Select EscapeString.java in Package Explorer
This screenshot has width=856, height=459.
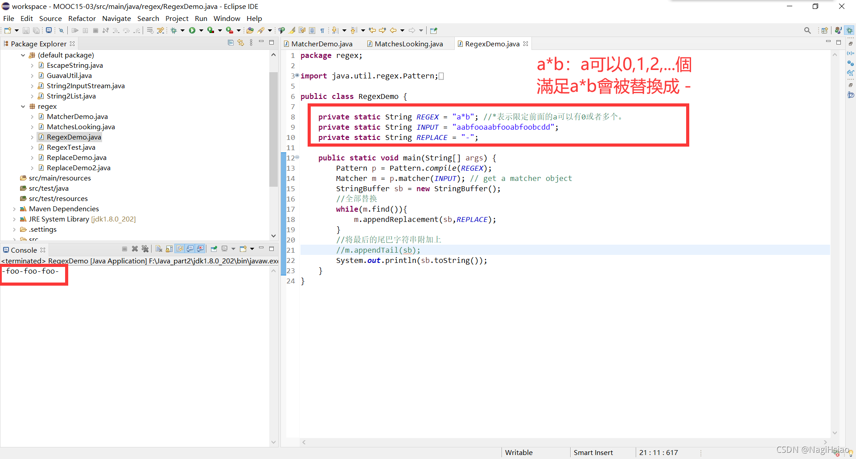click(74, 66)
